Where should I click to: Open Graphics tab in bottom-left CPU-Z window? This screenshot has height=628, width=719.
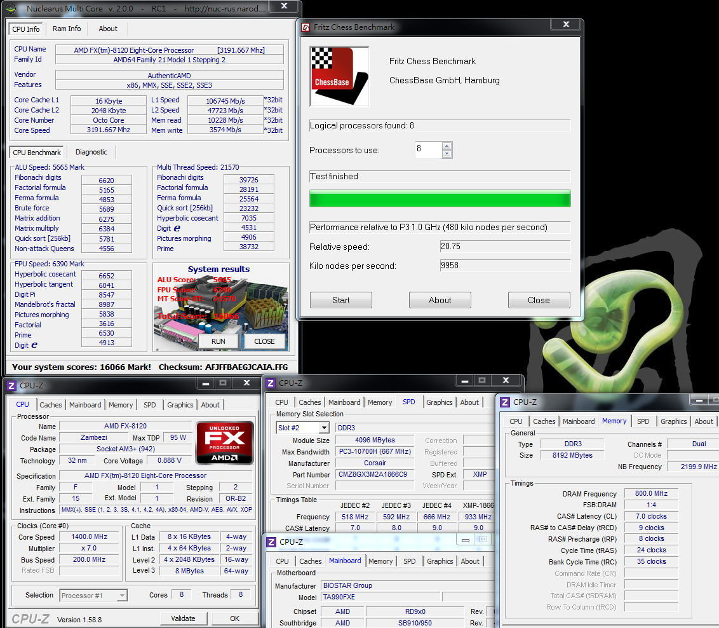(x=180, y=405)
